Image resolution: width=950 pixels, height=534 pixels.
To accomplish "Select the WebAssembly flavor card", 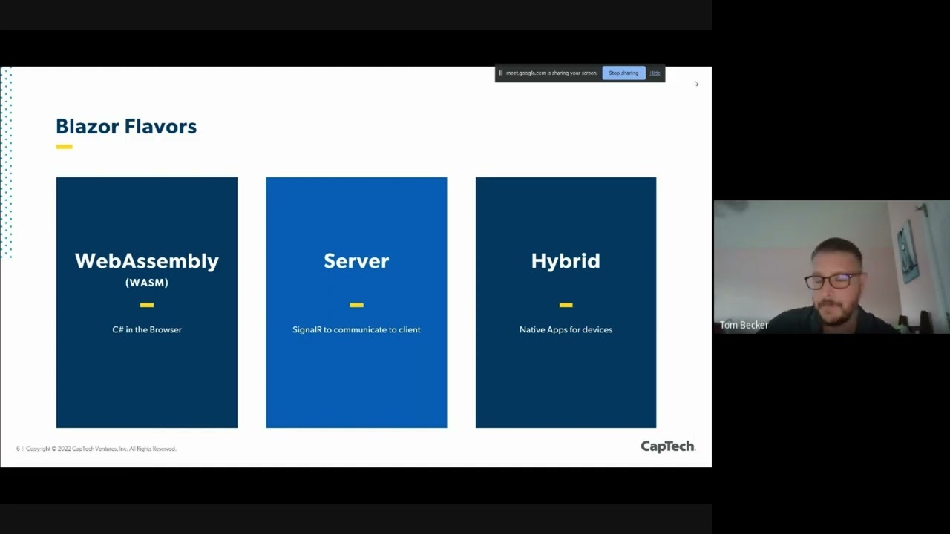I will (x=147, y=303).
